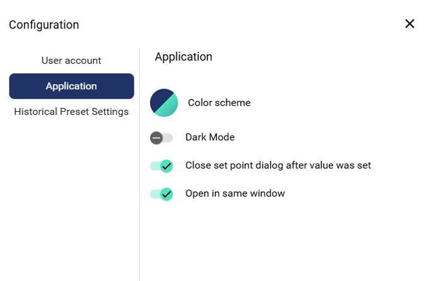Click the "Close set point dialog after value was set" text
This screenshot has height=281, width=430.
tap(278, 165)
